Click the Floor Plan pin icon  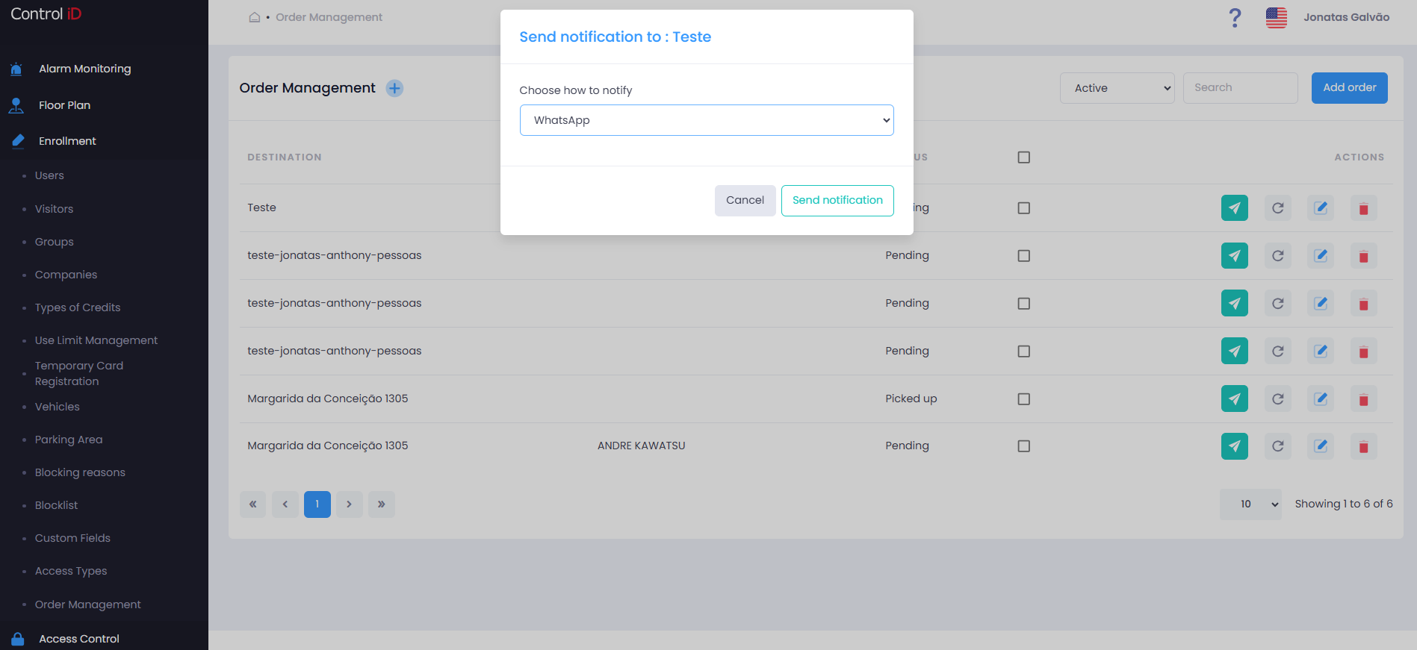(x=16, y=105)
